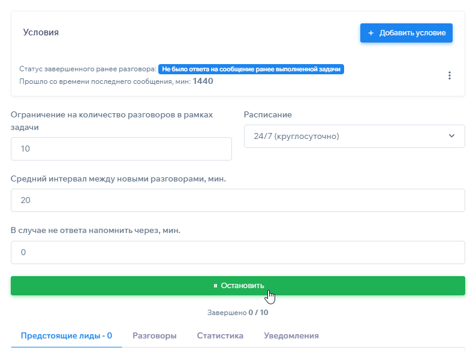Click the plus icon in Добавить условие
Image resolution: width=476 pixels, height=351 pixels.
coord(370,33)
